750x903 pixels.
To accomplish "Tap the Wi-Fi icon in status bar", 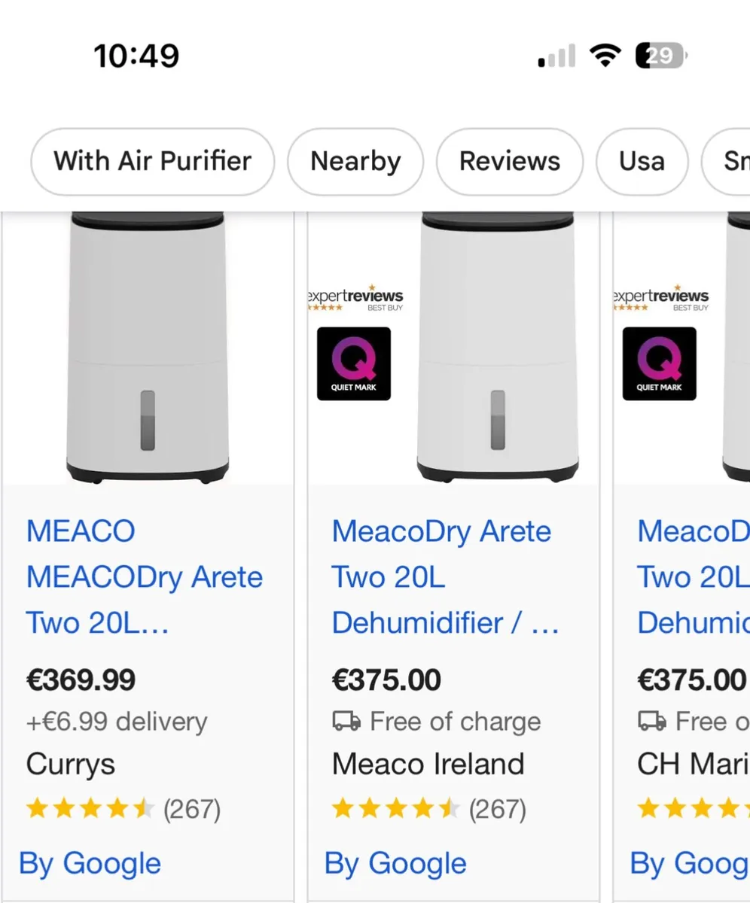I will click(605, 56).
